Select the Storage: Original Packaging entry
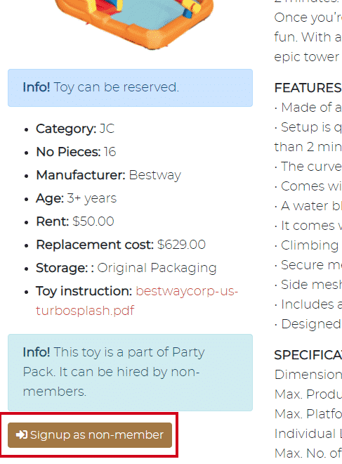 (126, 268)
